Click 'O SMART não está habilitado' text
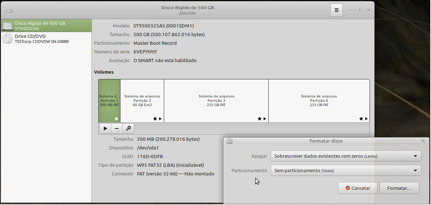Viewport: 431px width, 205px height. [x=165, y=60]
